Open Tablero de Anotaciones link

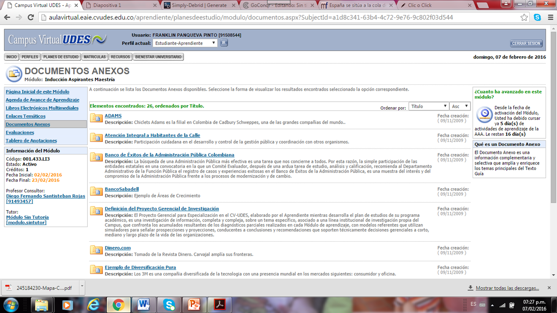point(31,140)
